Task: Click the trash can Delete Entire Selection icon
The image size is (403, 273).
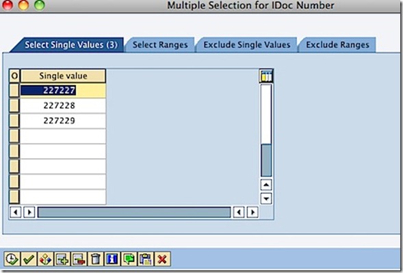Action: 95,259
